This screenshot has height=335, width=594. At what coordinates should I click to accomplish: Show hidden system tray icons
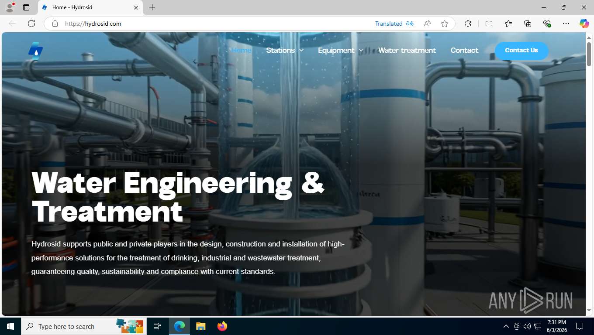506,326
